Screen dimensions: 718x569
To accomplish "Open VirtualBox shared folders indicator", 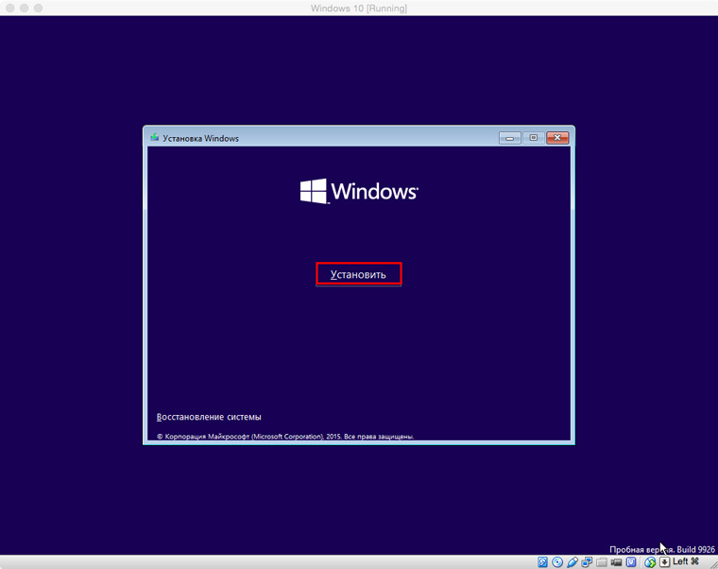I will (x=602, y=562).
